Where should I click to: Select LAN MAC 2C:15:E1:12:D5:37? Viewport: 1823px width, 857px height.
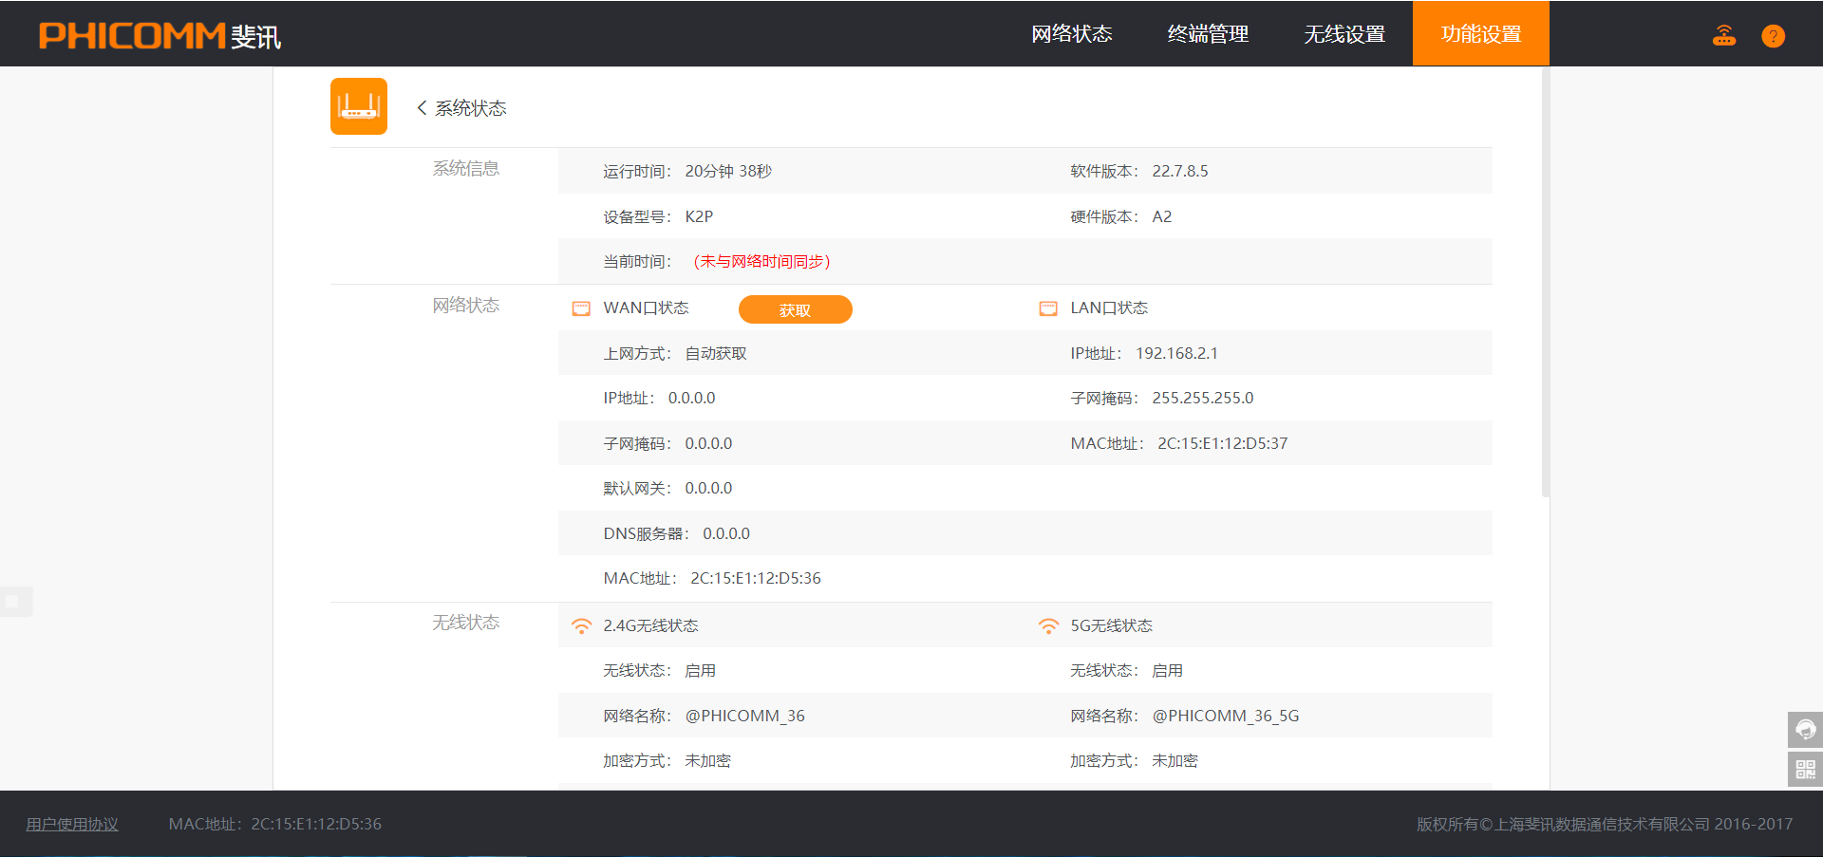(x=1223, y=443)
